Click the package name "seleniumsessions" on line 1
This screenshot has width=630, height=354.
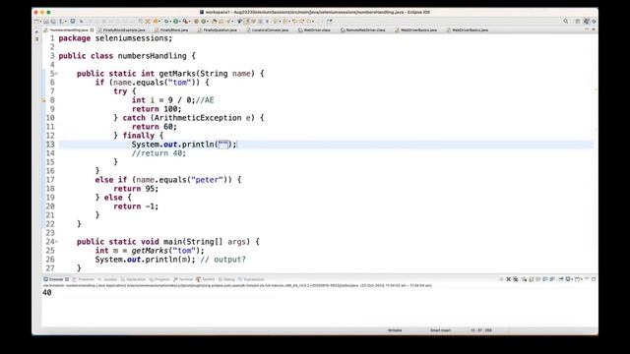click(131, 38)
